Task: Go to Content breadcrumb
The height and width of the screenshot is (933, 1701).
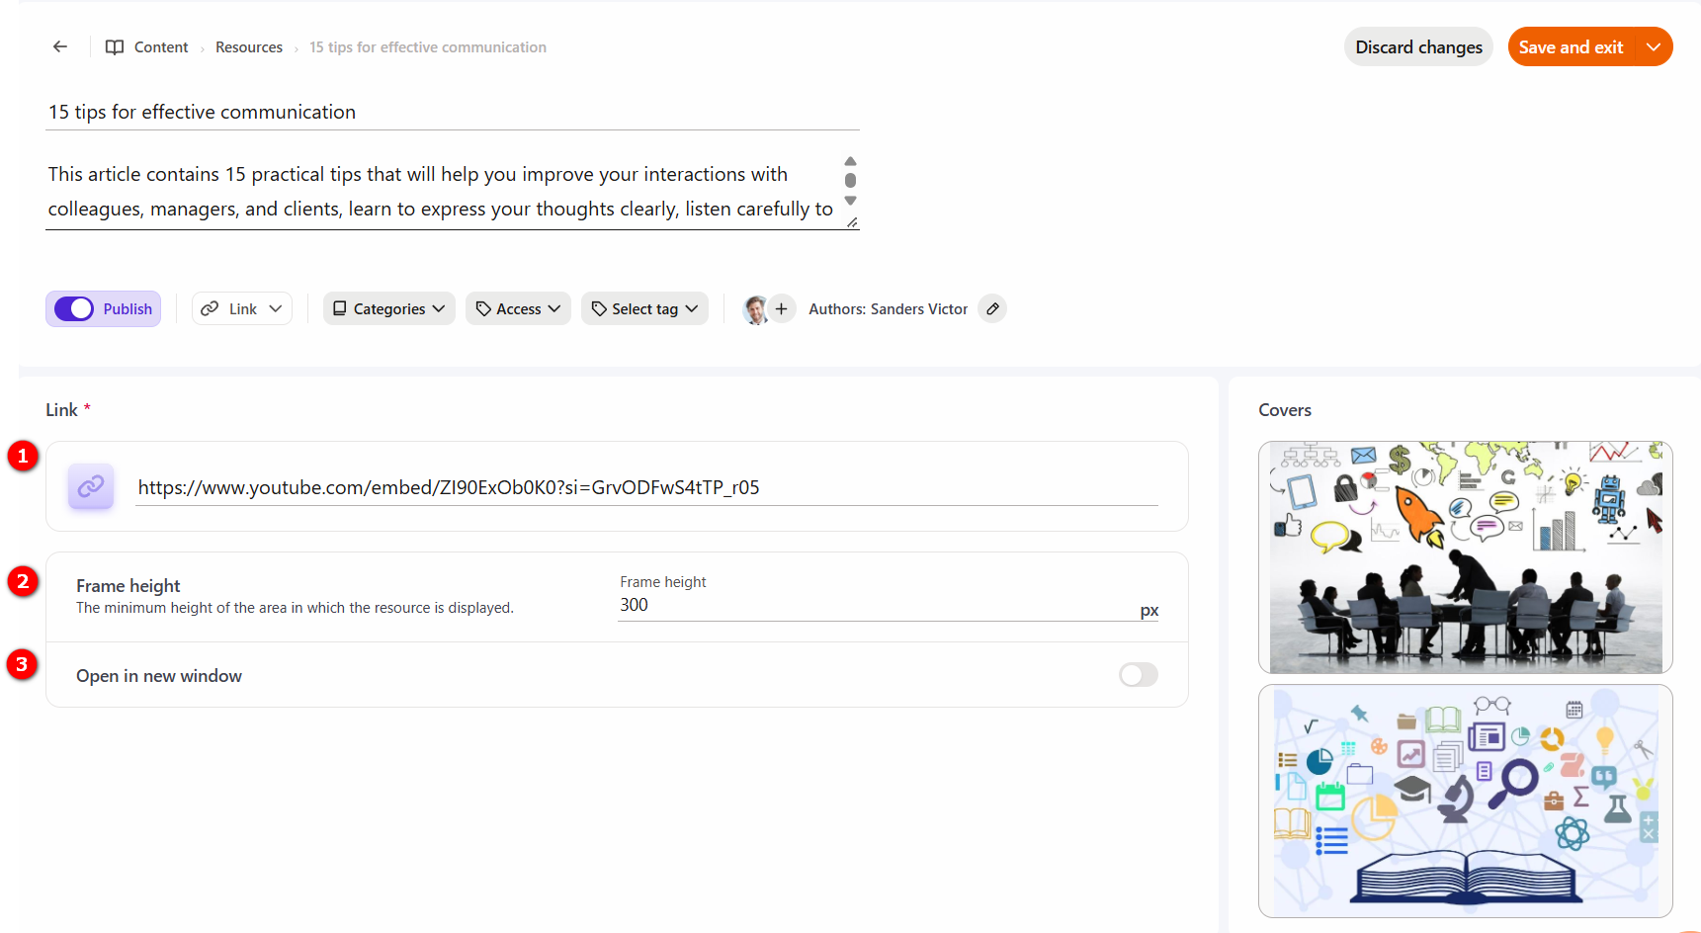Action: pos(161,47)
